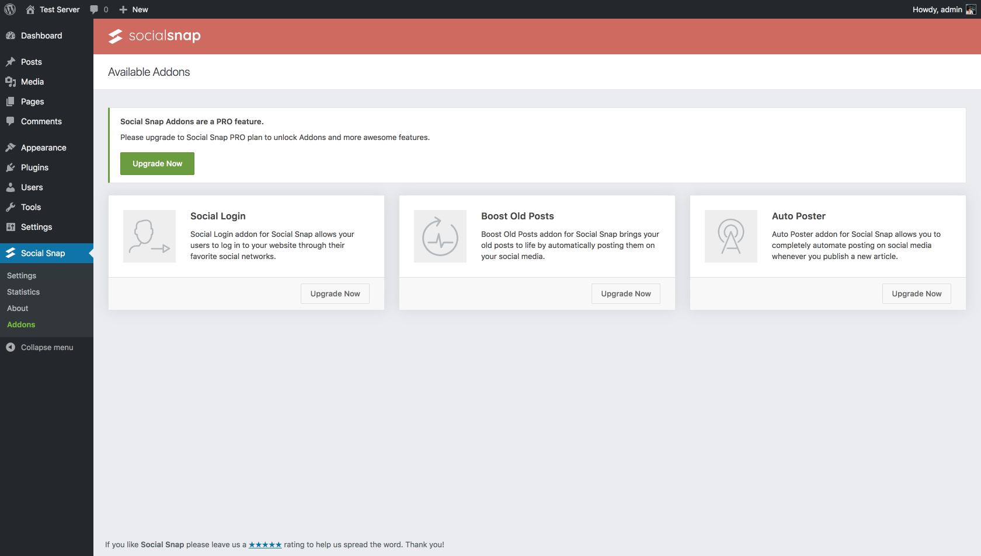The image size is (981, 556).
Task: Click the Social Snap sidebar logo icon
Action: click(x=11, y=253)
